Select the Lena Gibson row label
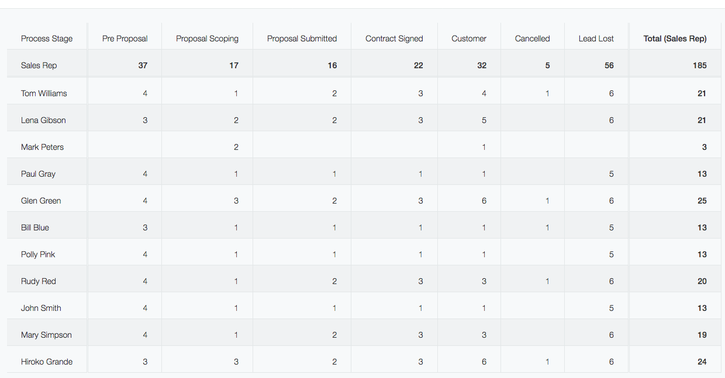 (x=43, y=120)
